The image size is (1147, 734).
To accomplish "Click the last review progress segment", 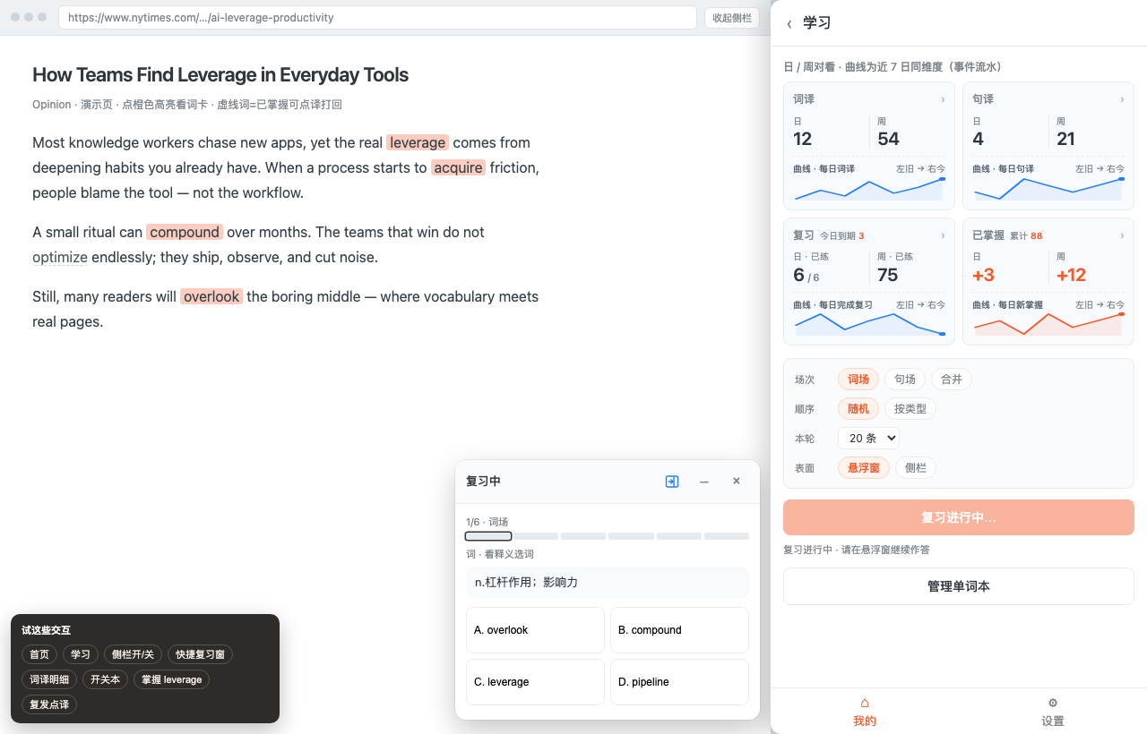I will coord(727,536).
